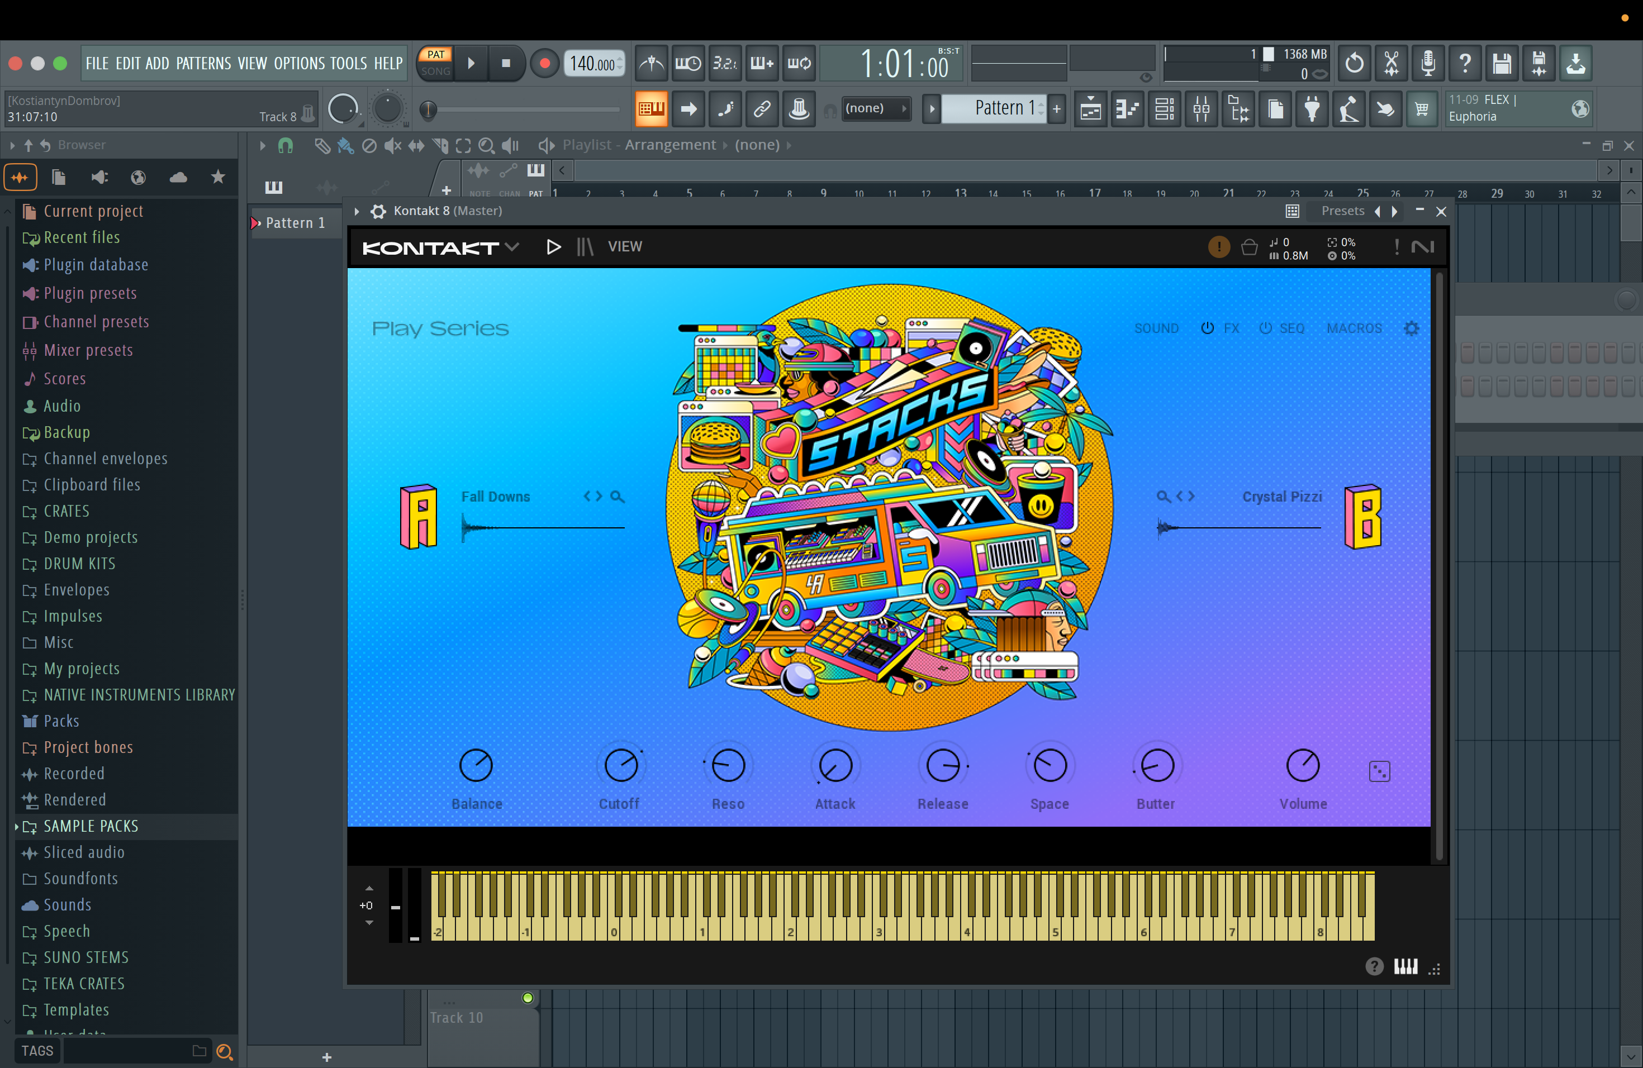Open the TOOLS menu
The width and height of the screenshot is (1643, 1068).
(x=348, y=64)
